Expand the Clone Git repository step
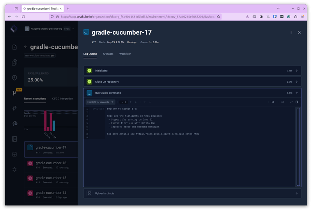312x211 pixels. tap(192, 82)
